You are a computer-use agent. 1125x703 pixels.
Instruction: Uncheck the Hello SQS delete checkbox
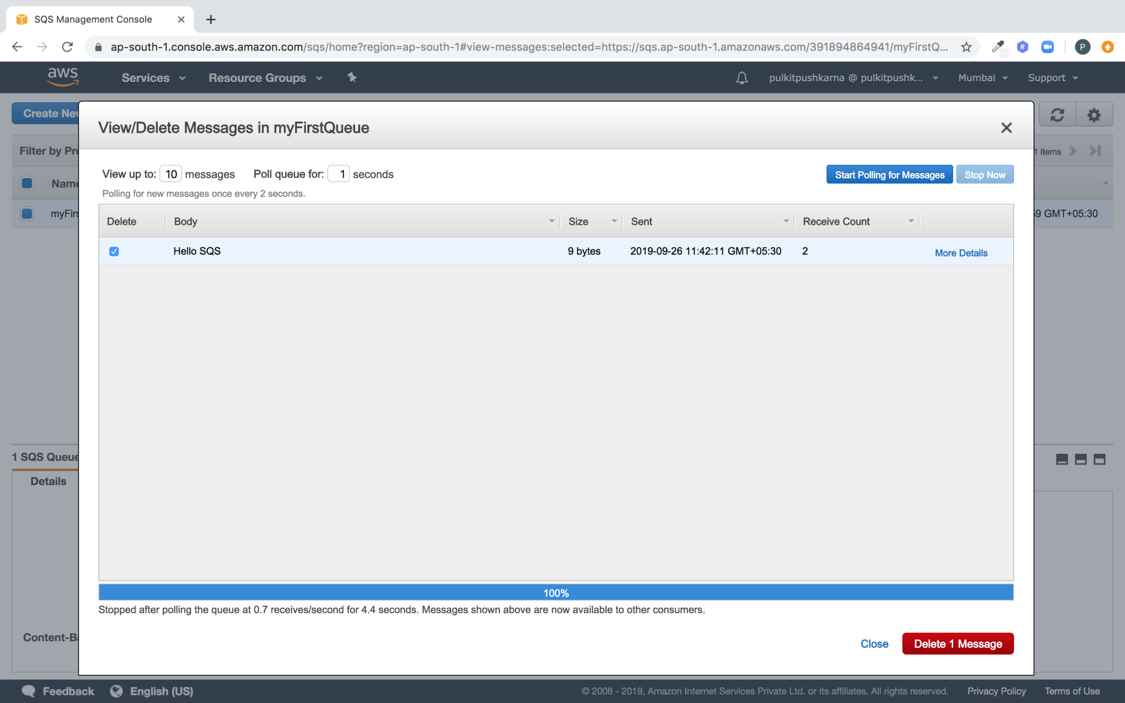click(114, 252)
